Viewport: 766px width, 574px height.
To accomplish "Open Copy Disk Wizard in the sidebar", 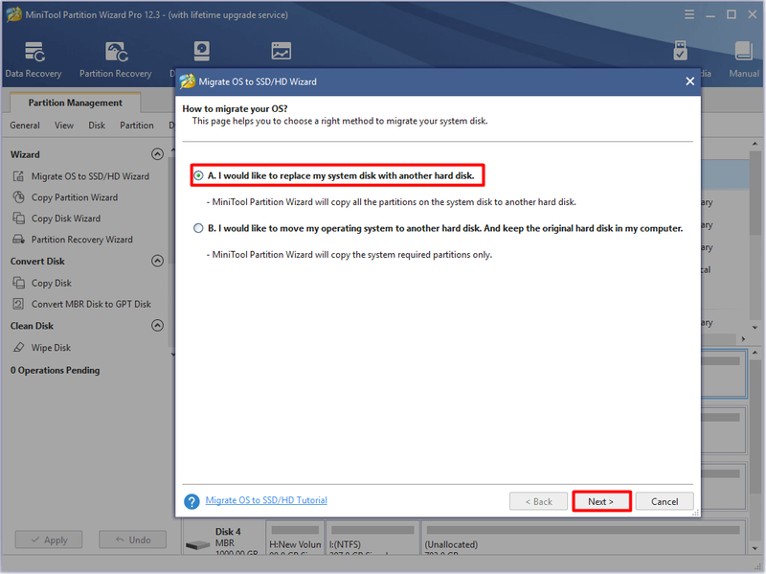I will [66, 218].
